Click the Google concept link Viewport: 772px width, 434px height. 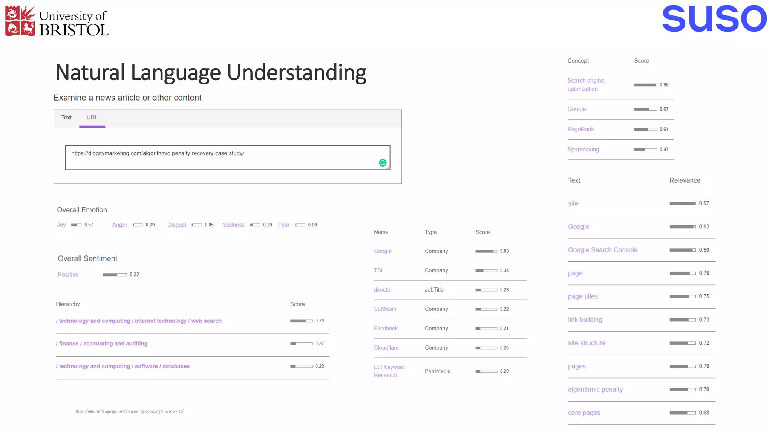(577, 109)
